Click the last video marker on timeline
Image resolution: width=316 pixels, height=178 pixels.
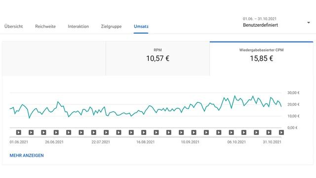coord(281,133)
